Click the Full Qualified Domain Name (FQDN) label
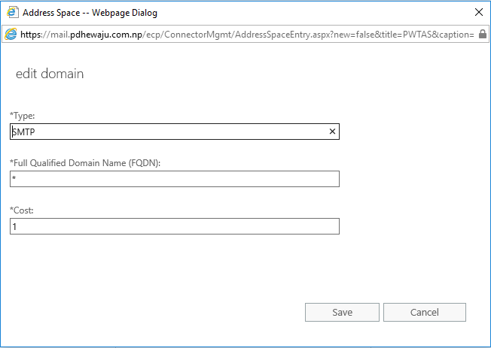The height and width of the screenshot is (348, 491). tap(85, 163)
